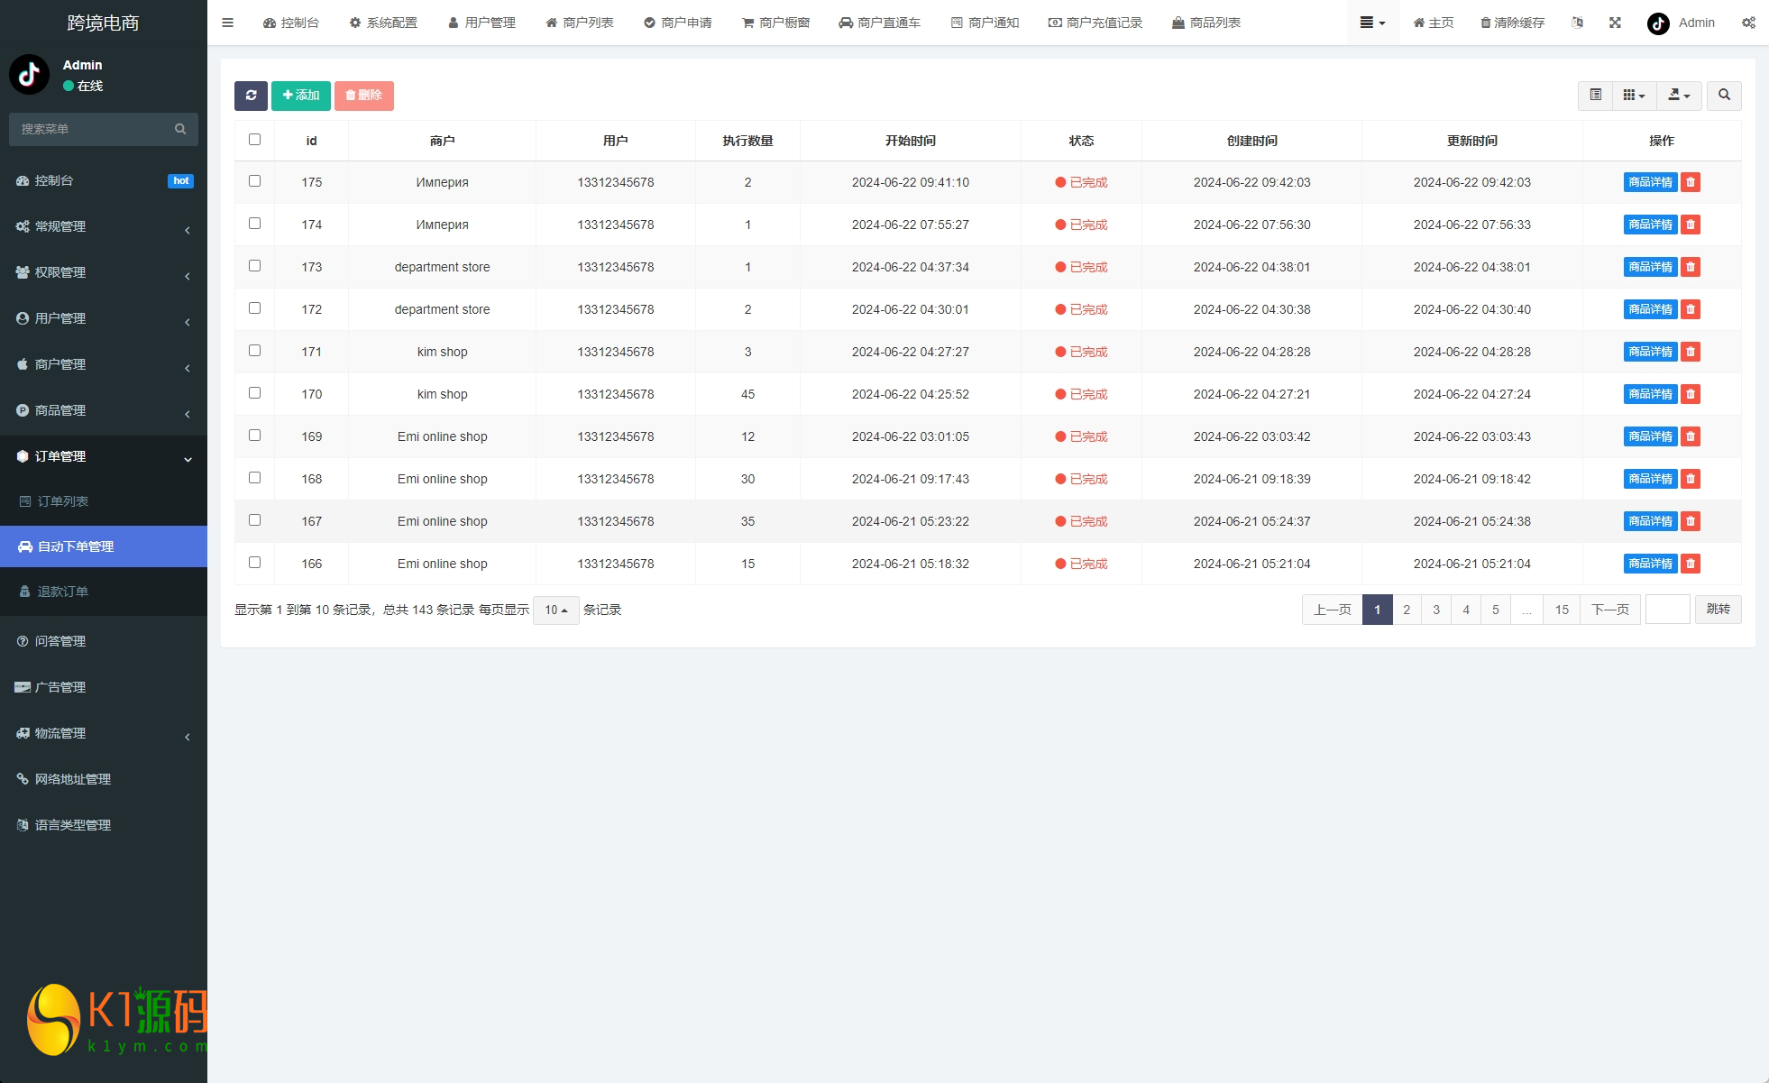
Task: Click the red trash icon for row 175
Action: [x=1691, y=182]
